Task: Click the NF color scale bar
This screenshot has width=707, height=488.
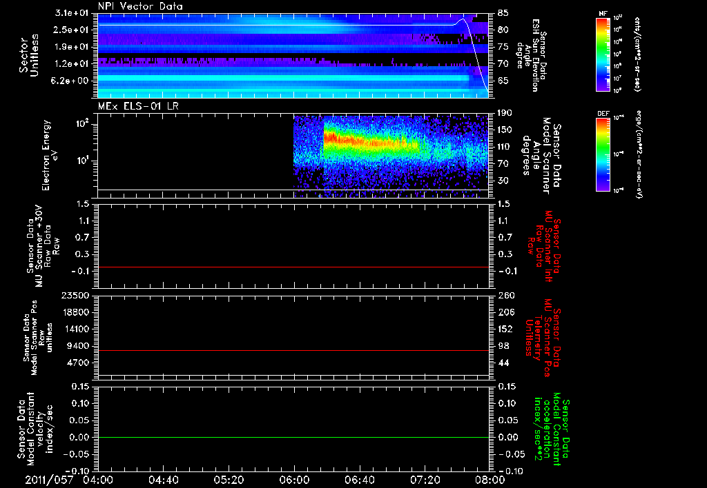Action: tap(602, 54)
